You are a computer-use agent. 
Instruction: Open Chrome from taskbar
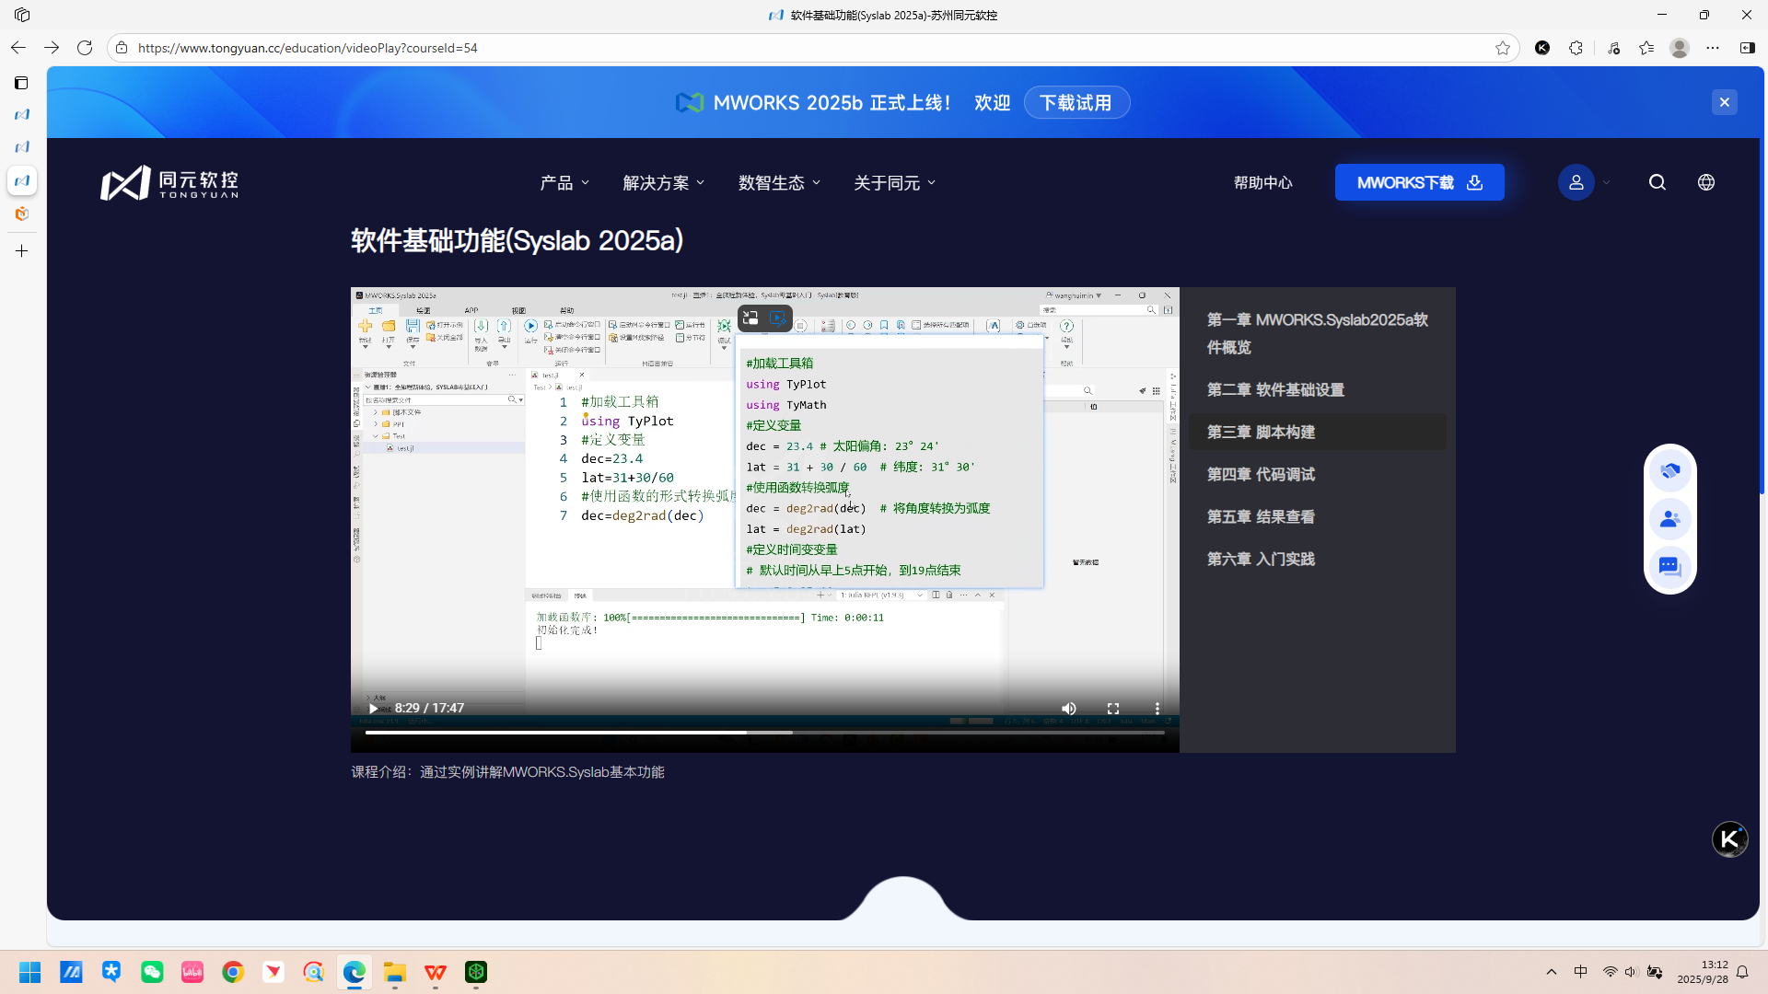pyautogui.click(x=233, y=972)
